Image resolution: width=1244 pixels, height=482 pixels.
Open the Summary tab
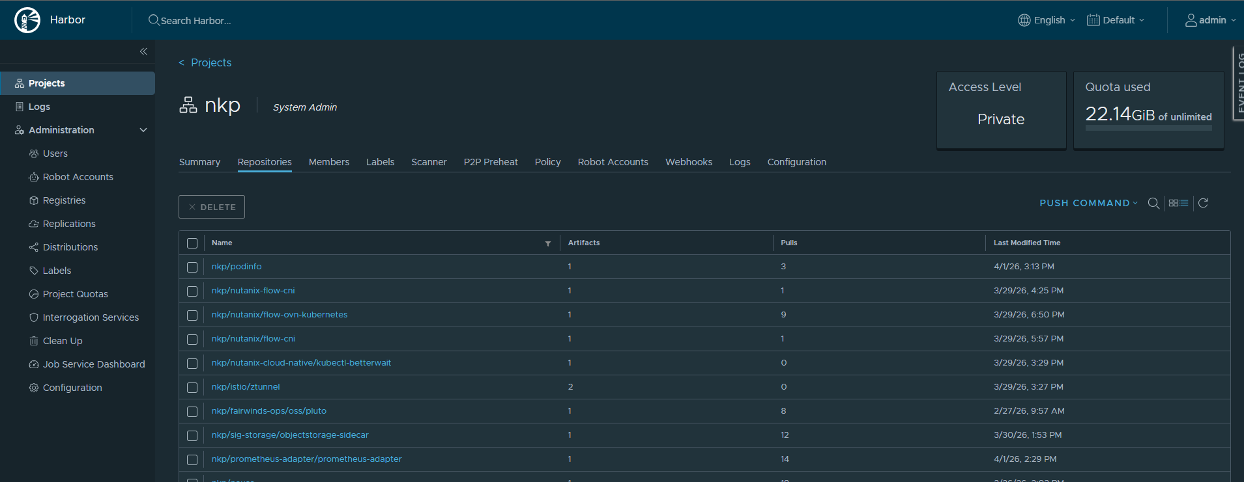click(x=199, y=162)
